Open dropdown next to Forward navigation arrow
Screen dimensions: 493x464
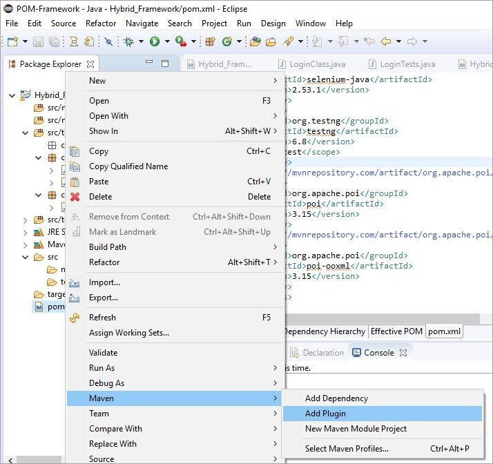point(425,41)
